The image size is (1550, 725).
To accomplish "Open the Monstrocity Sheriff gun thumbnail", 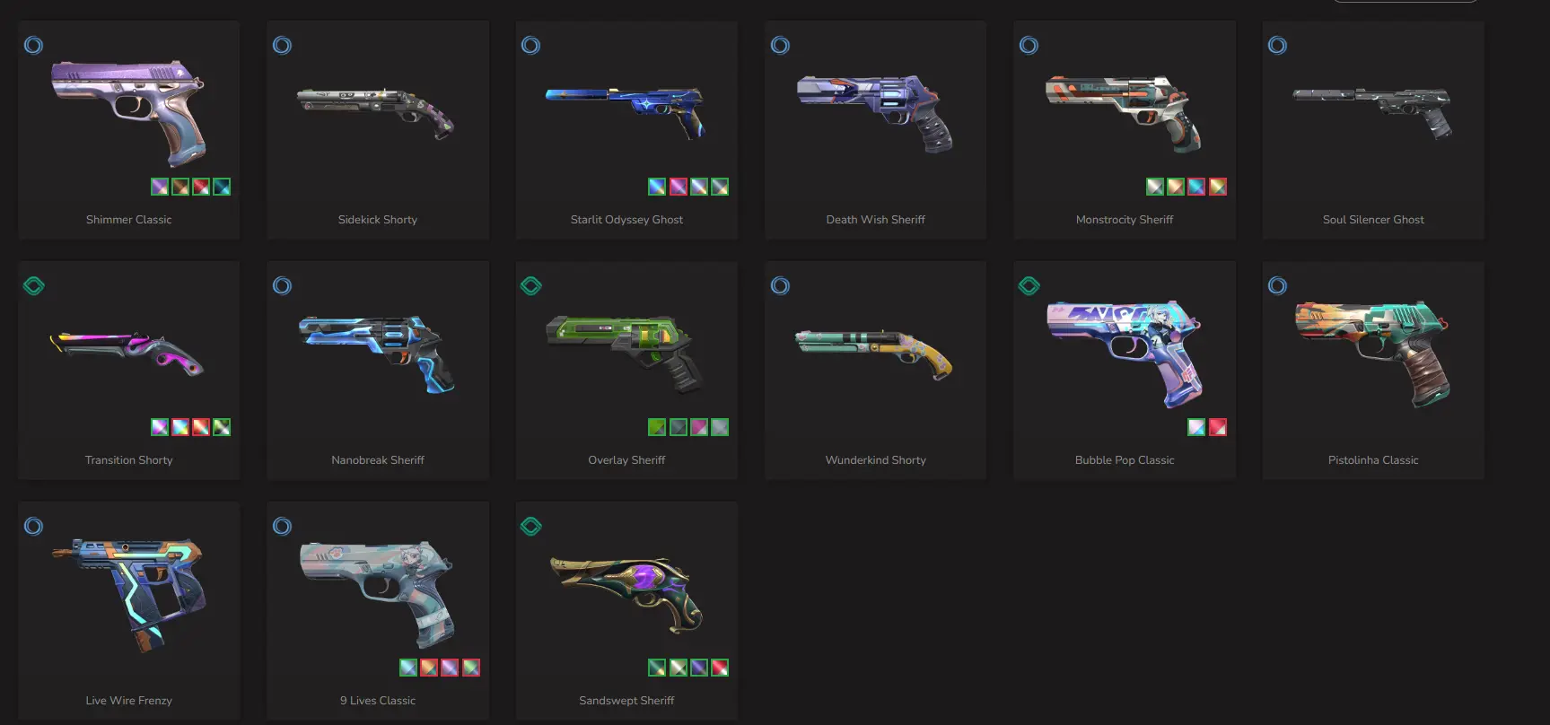I will click(1124, 112).
